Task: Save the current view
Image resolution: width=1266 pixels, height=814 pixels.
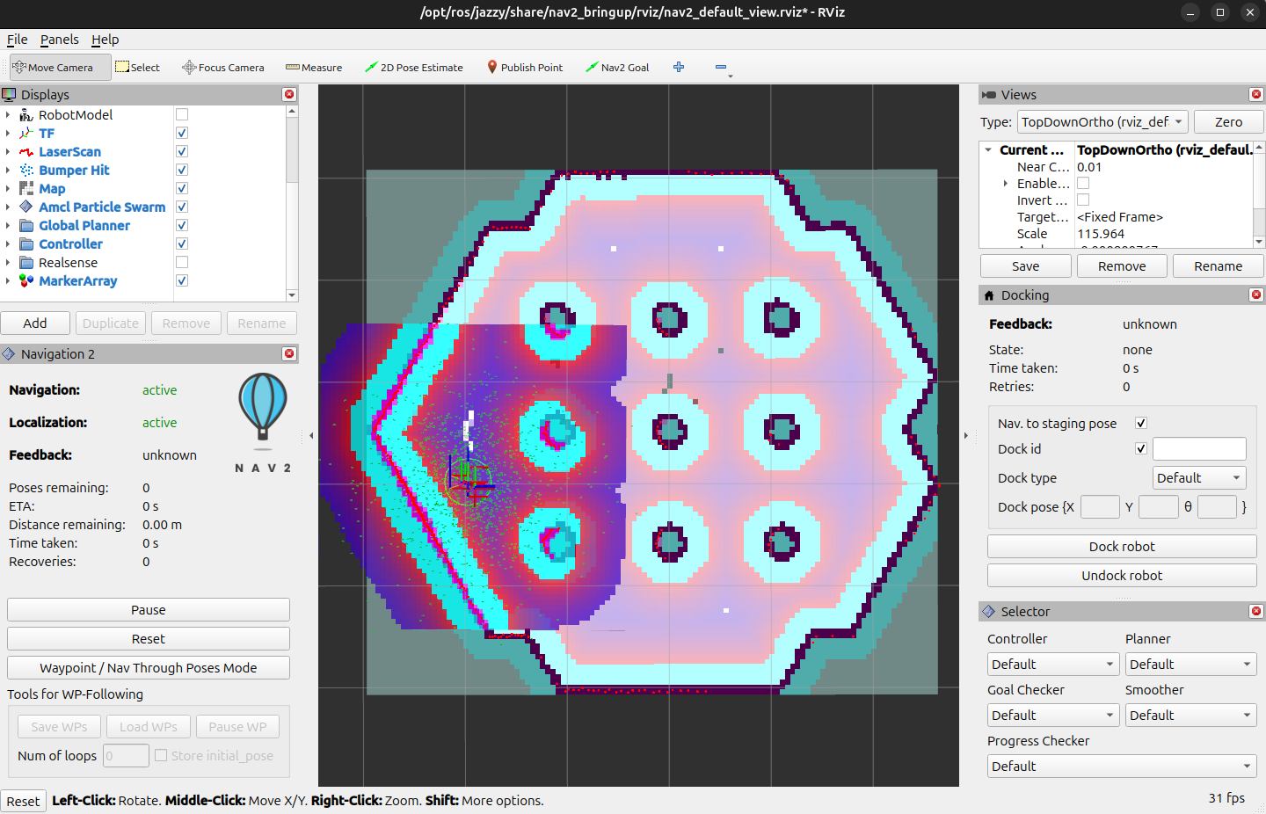Action: pos(1025,266)
